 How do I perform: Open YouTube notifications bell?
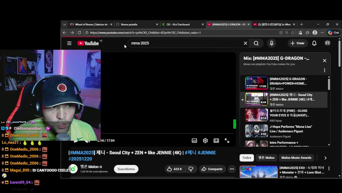pyautogui.click(x=314, y=43)
